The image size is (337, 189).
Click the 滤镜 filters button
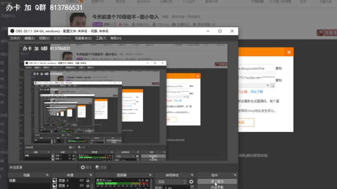(x=101, y=167)
